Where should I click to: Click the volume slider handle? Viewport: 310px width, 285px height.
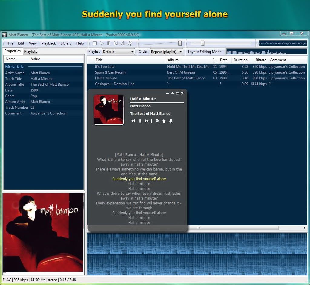[180, 43]
